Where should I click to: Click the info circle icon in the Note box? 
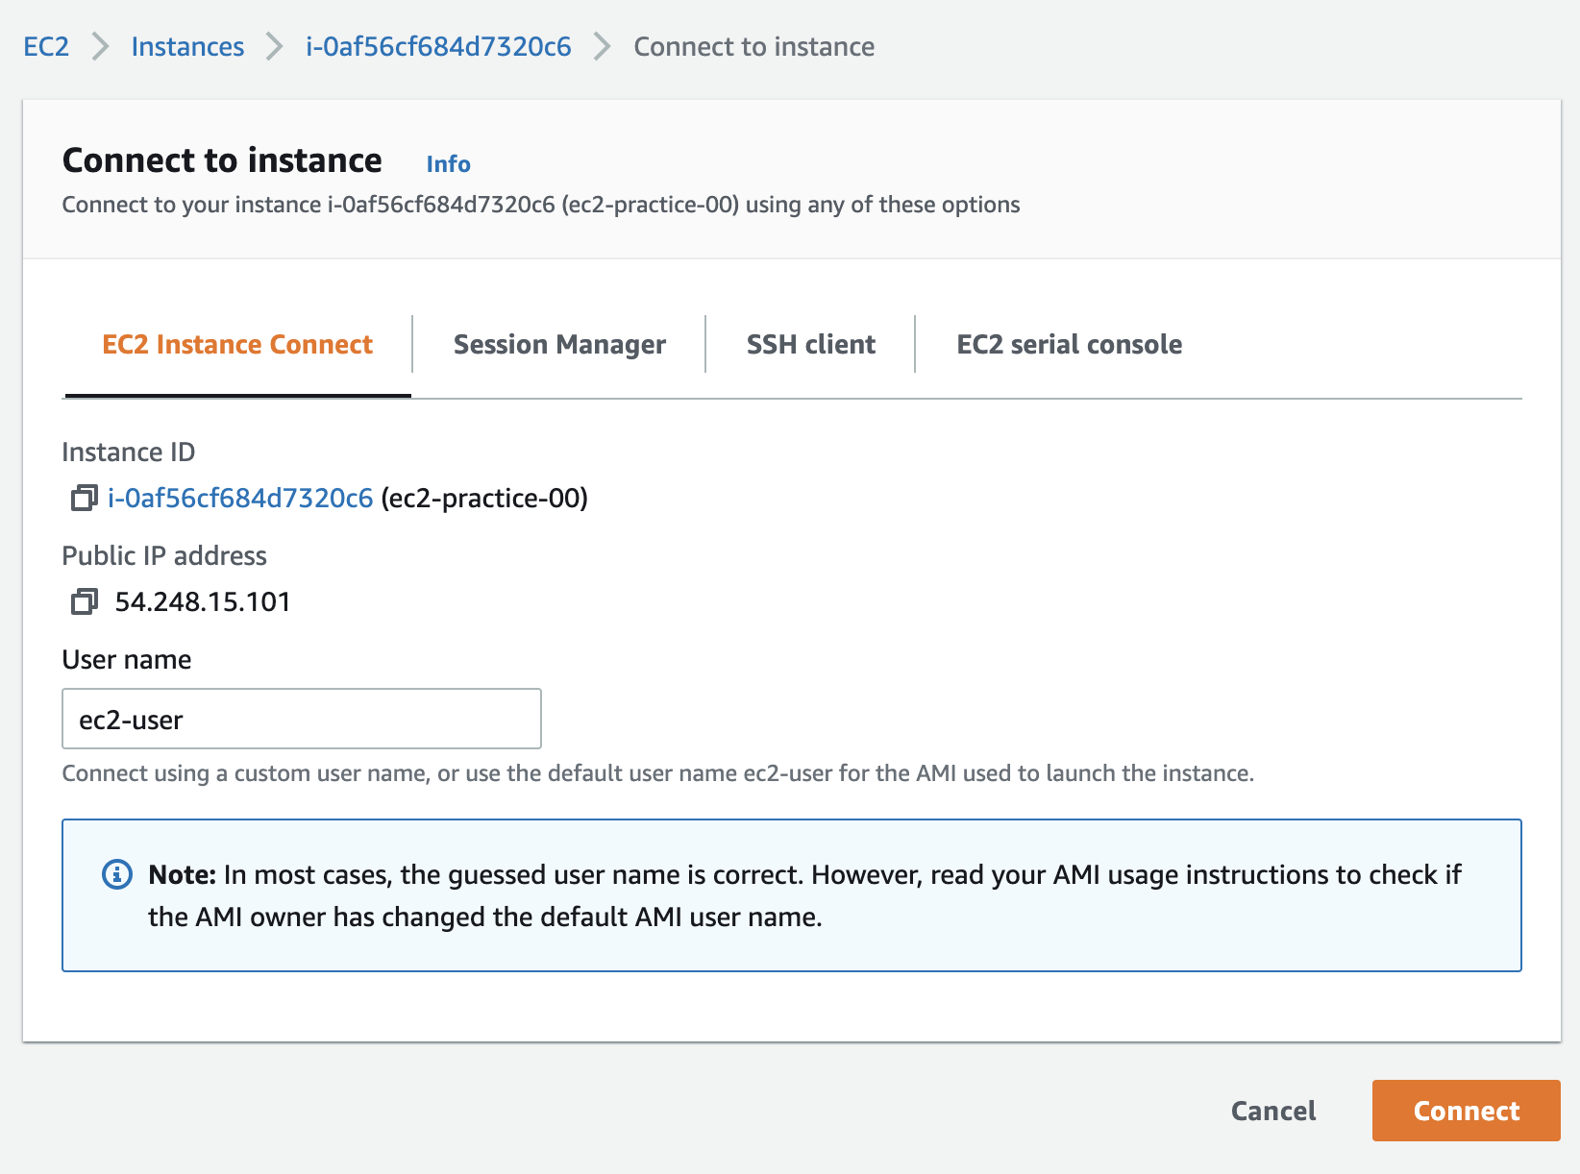[117, 874]
